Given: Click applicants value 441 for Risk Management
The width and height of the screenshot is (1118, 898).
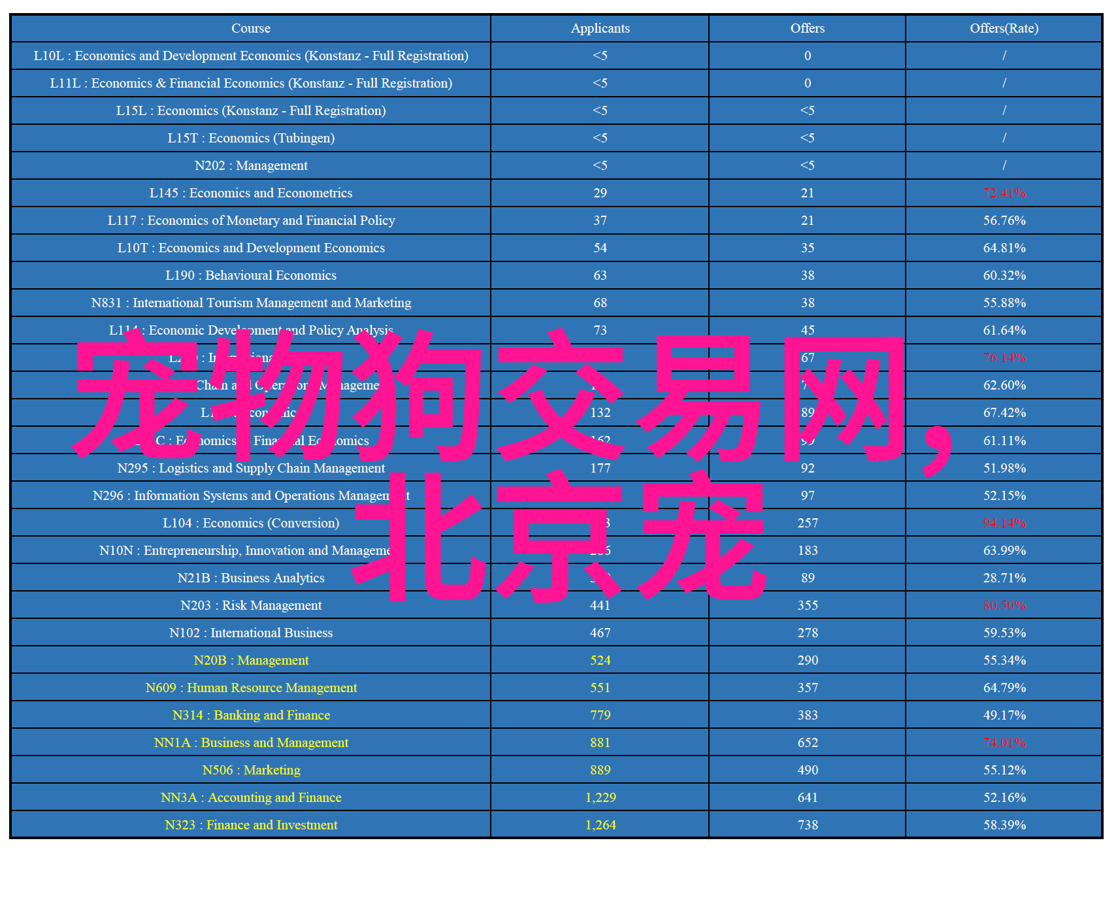Looking at the screenshot, I should coord(600,605).
